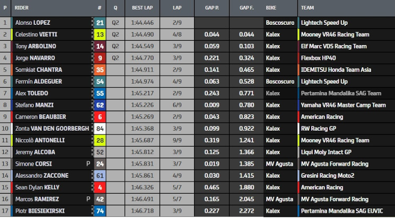This screenshot has height=218, width=395.
Task: Open rider Celestino VIETTI
Action: pyautogui.click(x=36, y=35)
